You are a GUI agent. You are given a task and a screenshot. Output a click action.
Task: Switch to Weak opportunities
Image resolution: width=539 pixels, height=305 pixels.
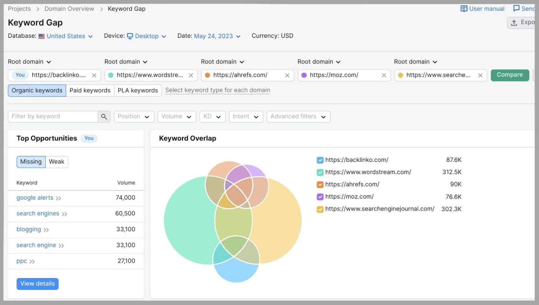pyautogui.click(x=56, y=162)
